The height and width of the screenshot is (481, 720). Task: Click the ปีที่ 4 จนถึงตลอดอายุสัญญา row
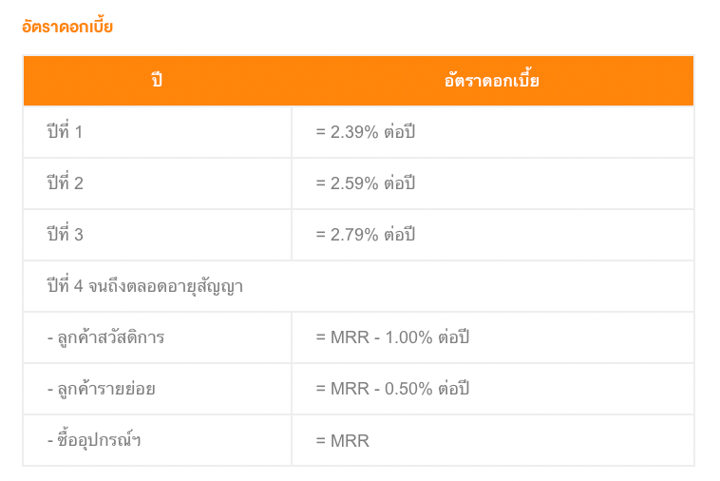[358, 286]
